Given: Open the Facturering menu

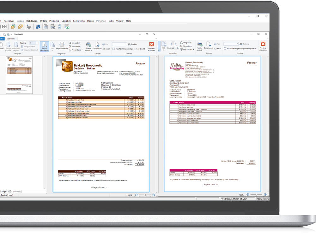Looking at the screenshot, I should (x=79, y=21).
